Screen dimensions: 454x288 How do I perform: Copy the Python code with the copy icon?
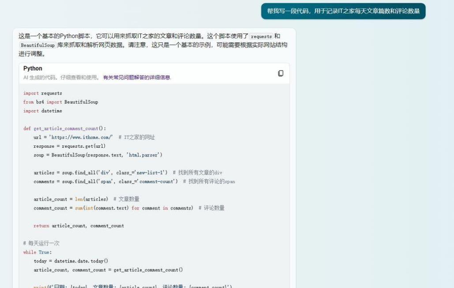click(x=281, y=73)
